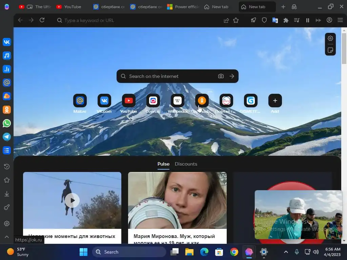Click the rocket icon in the toolbar
The width and height of the screenshot is (347, 260).
pyautogui.click(x=253, y=20)
